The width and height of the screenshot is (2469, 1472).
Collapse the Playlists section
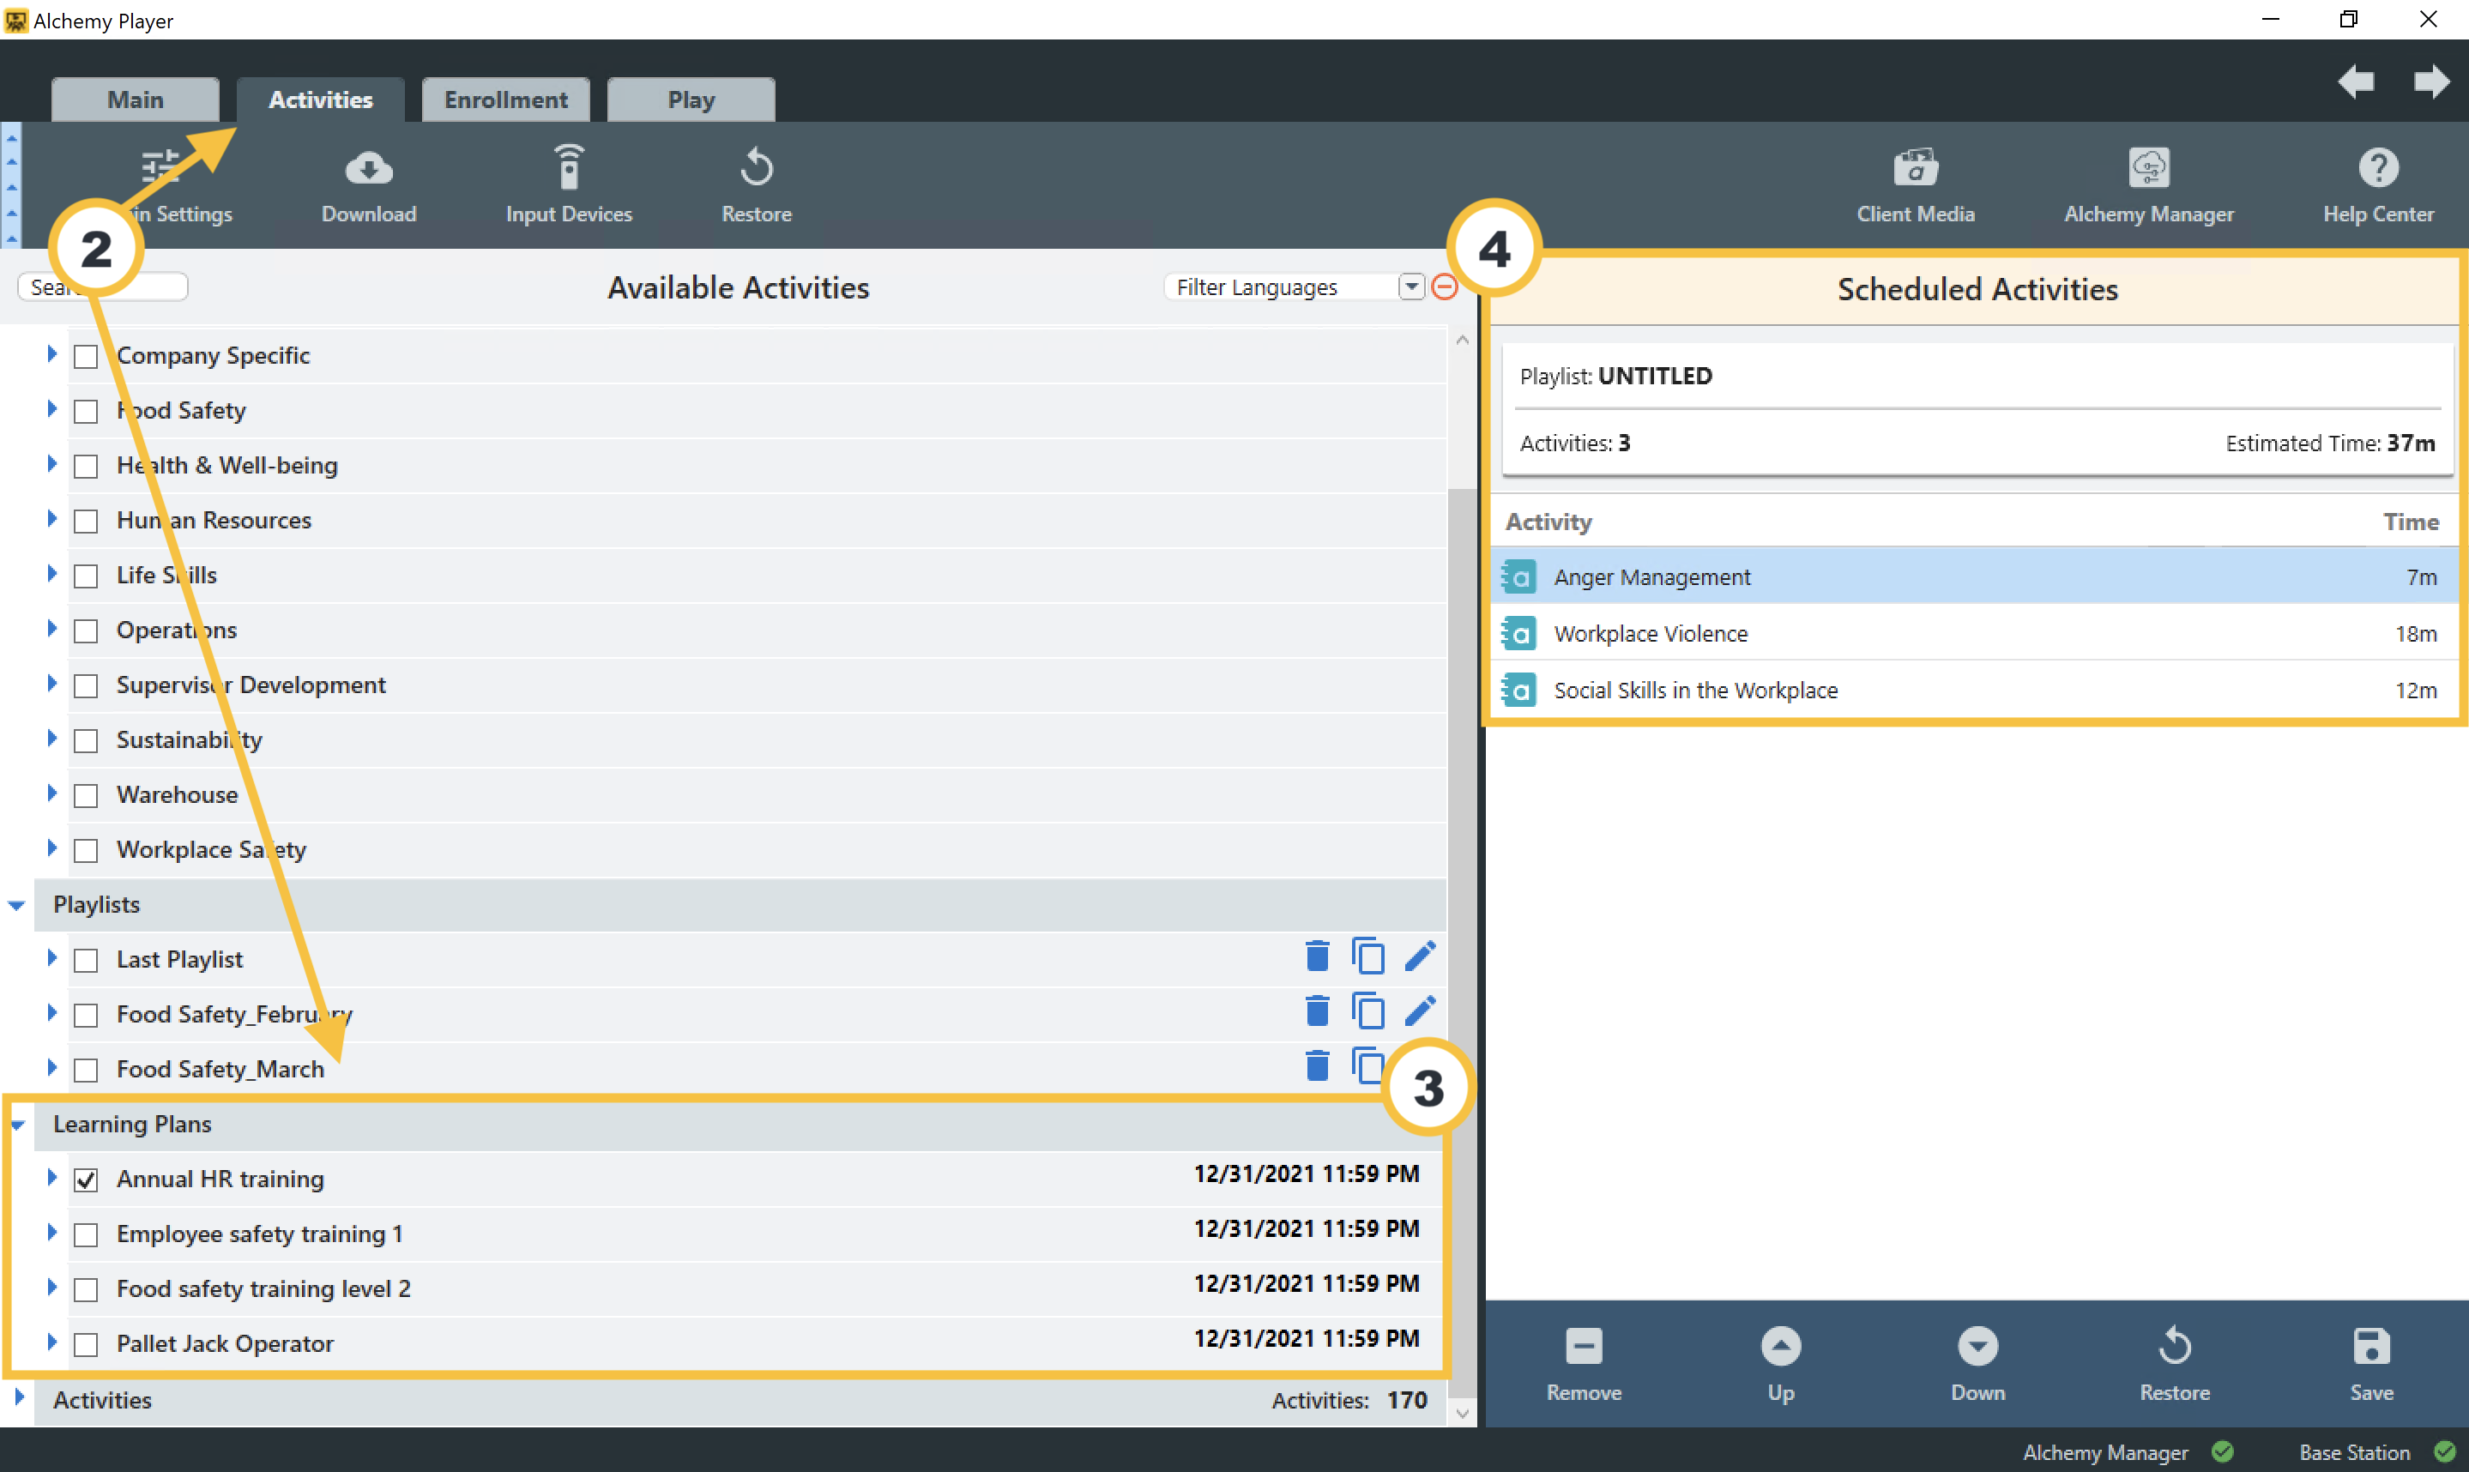[x=17, y=905]
